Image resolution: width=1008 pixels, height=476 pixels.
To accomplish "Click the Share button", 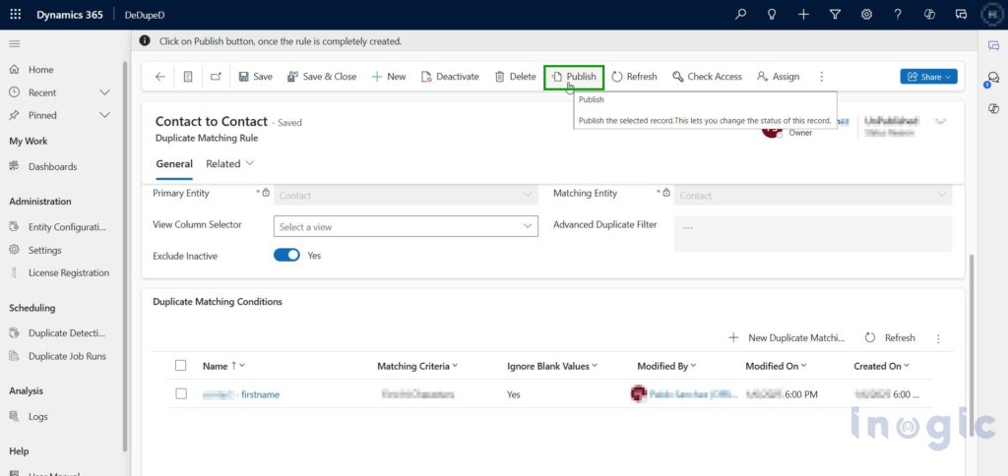I will pyautogui.click(x=928, y=77).
